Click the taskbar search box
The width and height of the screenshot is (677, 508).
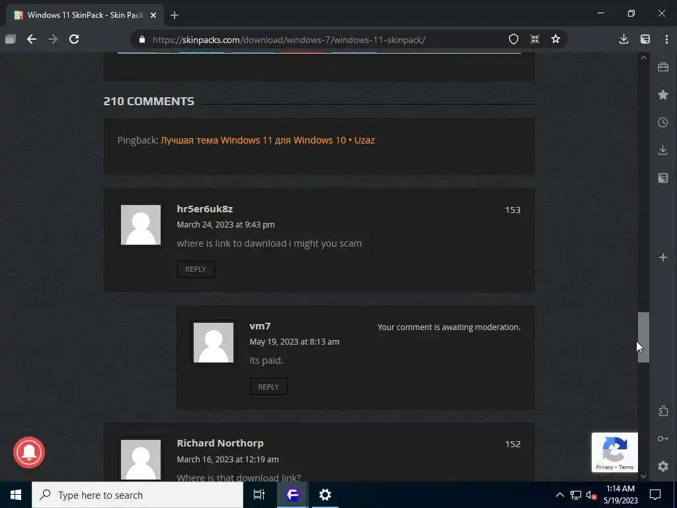point(138,495)
